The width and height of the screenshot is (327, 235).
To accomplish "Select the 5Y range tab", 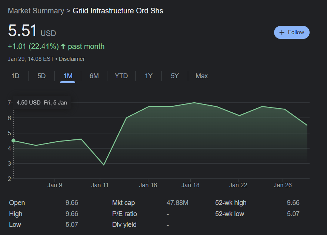I will point(175,76).
